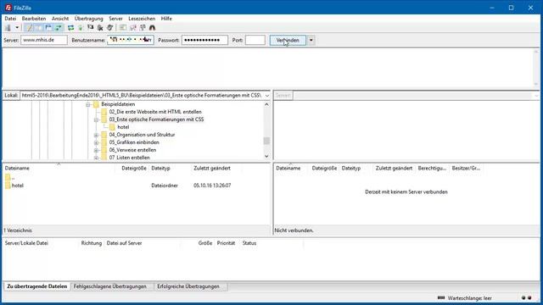Click the FileZilla logo in title bar
The width and height of the screenshot is (543, 305).
click(8, 8)
